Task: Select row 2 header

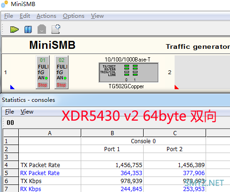Action: click(11, 149)
